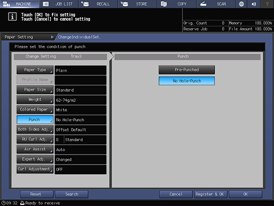Click the MACHINE tab icon
This screenshot has height=206, width=274.
tap(7, 4)
